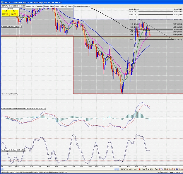The image size is (183, 174).
Task: Click the red vertical scroll icon near the toolbar end
Action: coord(180,169)
